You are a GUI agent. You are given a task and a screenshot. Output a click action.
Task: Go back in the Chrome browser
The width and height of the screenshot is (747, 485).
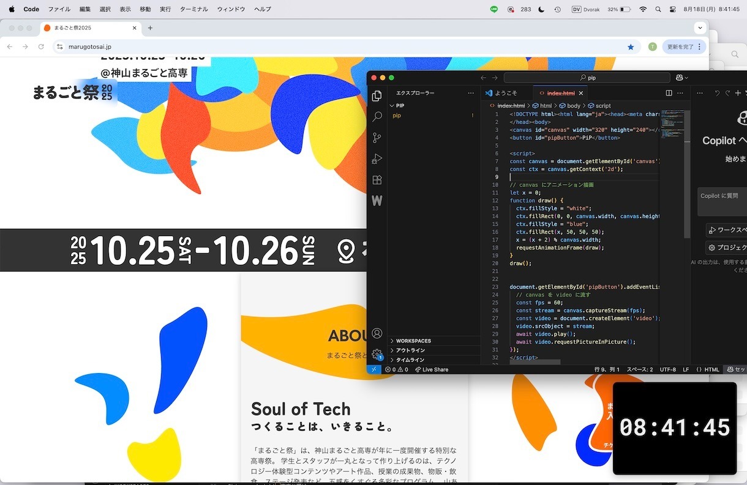10,46
